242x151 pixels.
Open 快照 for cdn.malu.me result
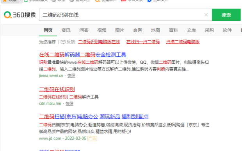[69, 104]
